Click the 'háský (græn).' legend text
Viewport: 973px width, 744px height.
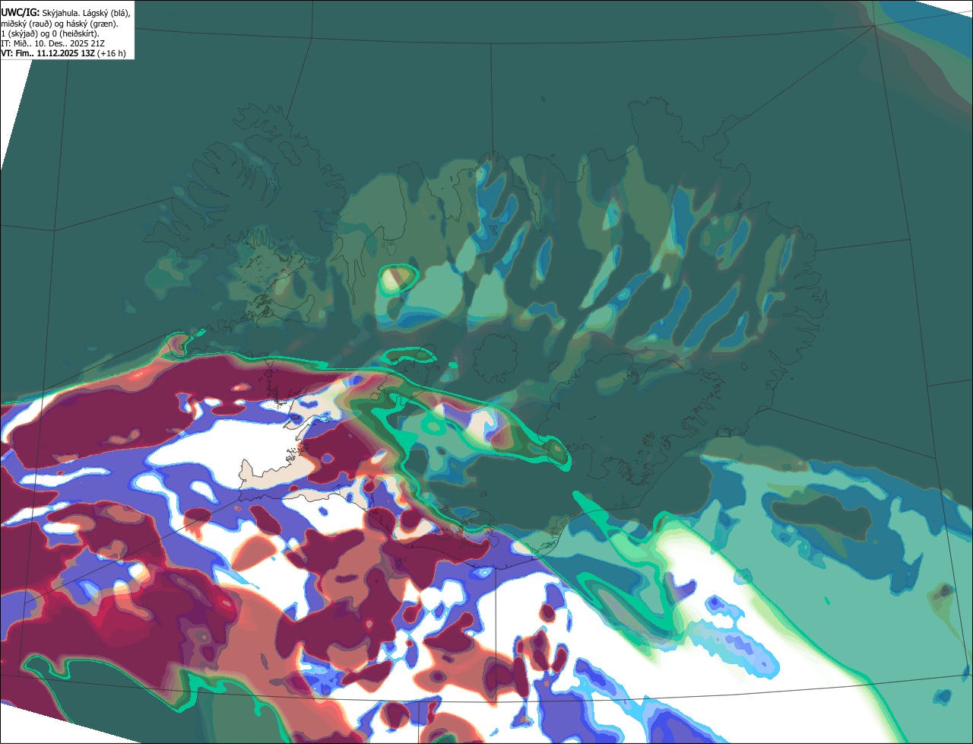point(92,24)
